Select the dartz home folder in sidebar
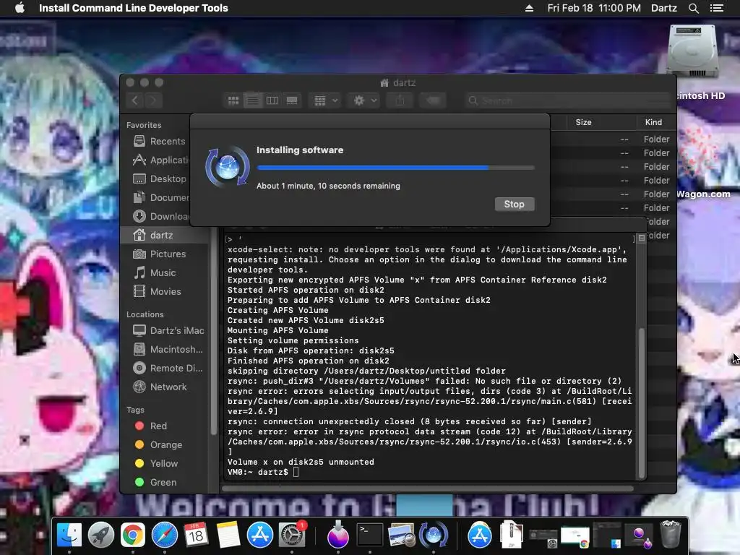The image size is (740, 555). pyautogui.click(x=164, y=235)
